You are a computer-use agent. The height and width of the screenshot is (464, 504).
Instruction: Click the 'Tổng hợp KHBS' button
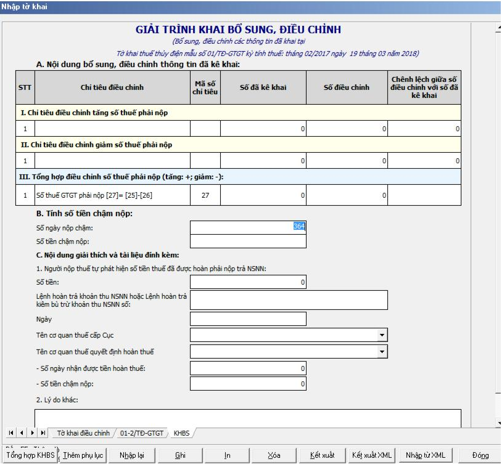coord(30,455)
